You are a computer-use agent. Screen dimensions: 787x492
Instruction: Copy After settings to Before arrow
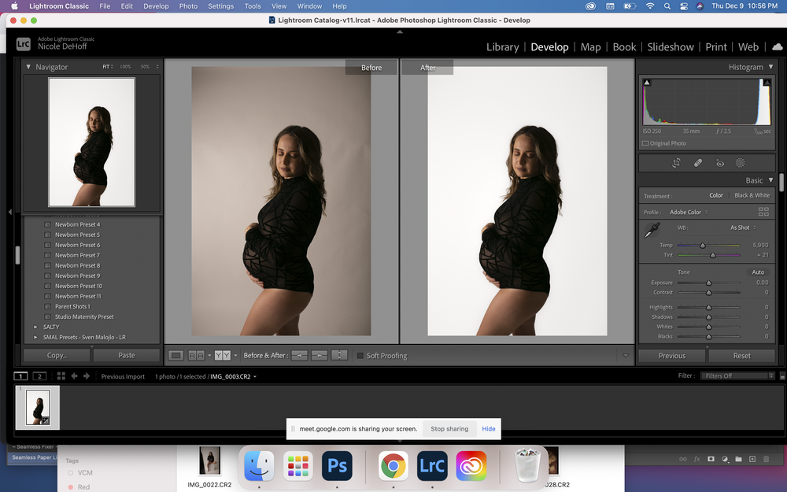tap(320, 356)
